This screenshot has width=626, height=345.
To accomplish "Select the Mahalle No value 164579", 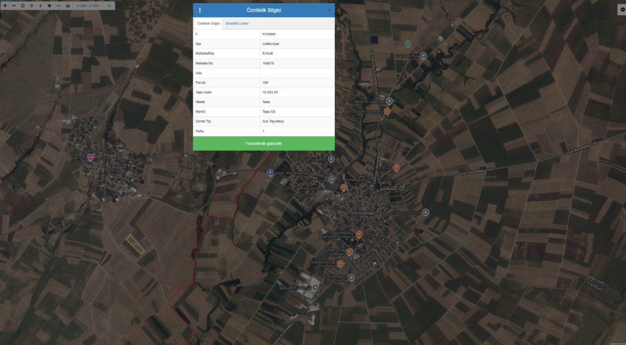I will click(297, 63).
